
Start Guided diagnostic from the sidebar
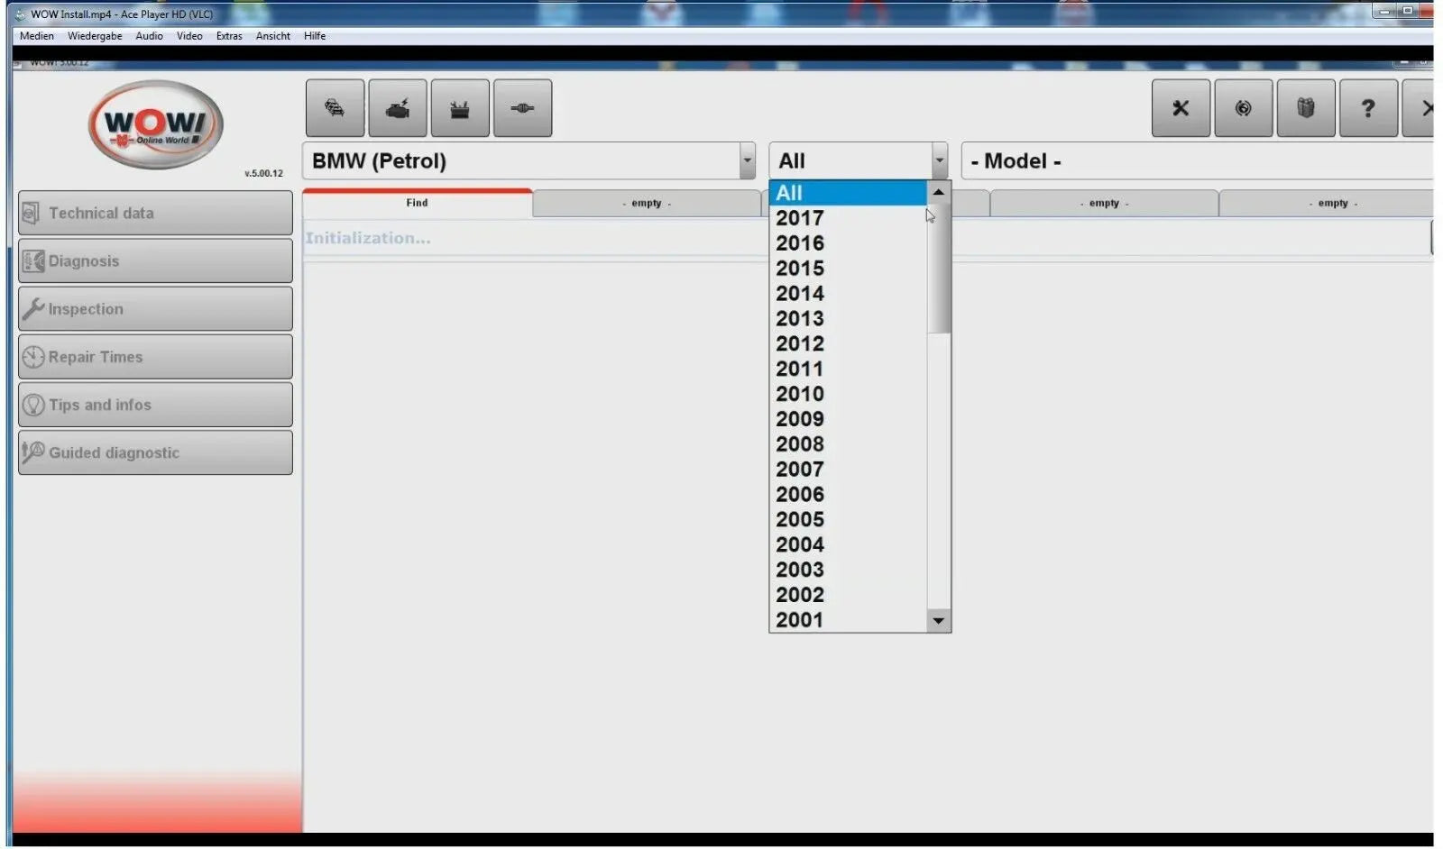tap(154, 452)
